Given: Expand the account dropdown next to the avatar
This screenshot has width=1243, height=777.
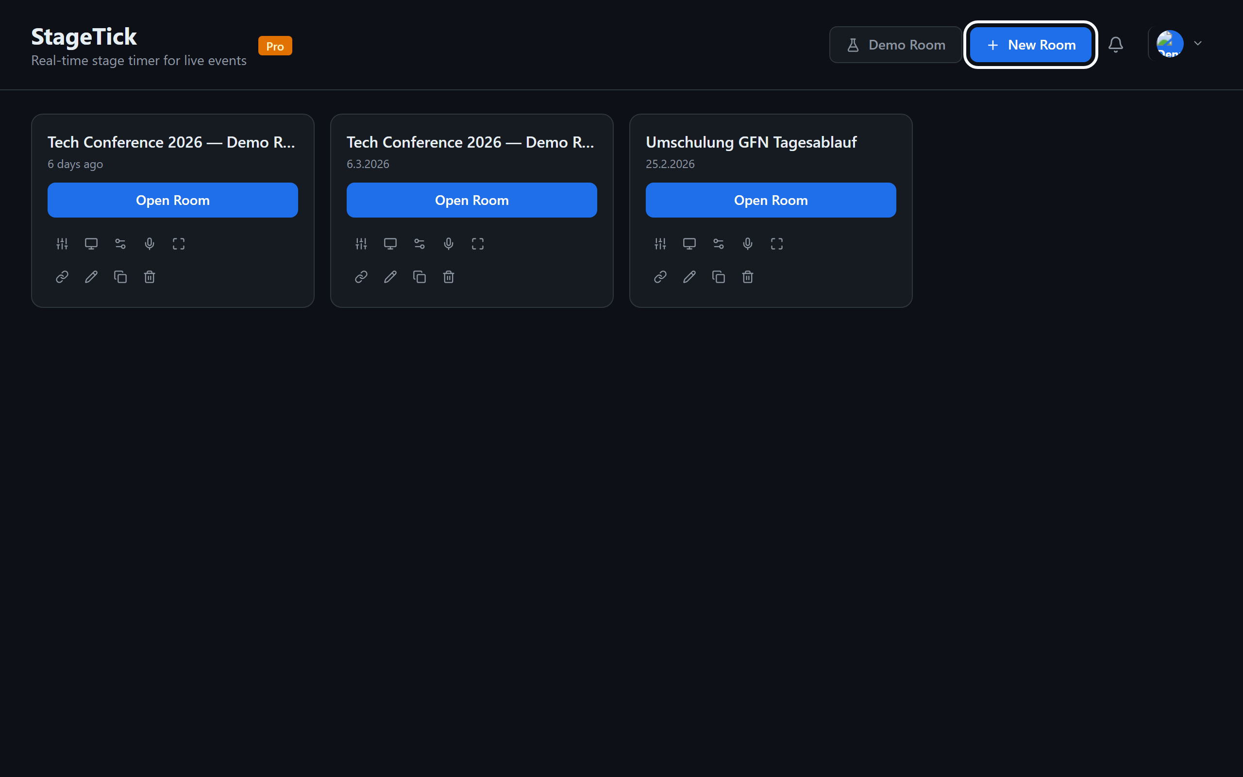Looking at the screenshot, I should [1198, 44].
